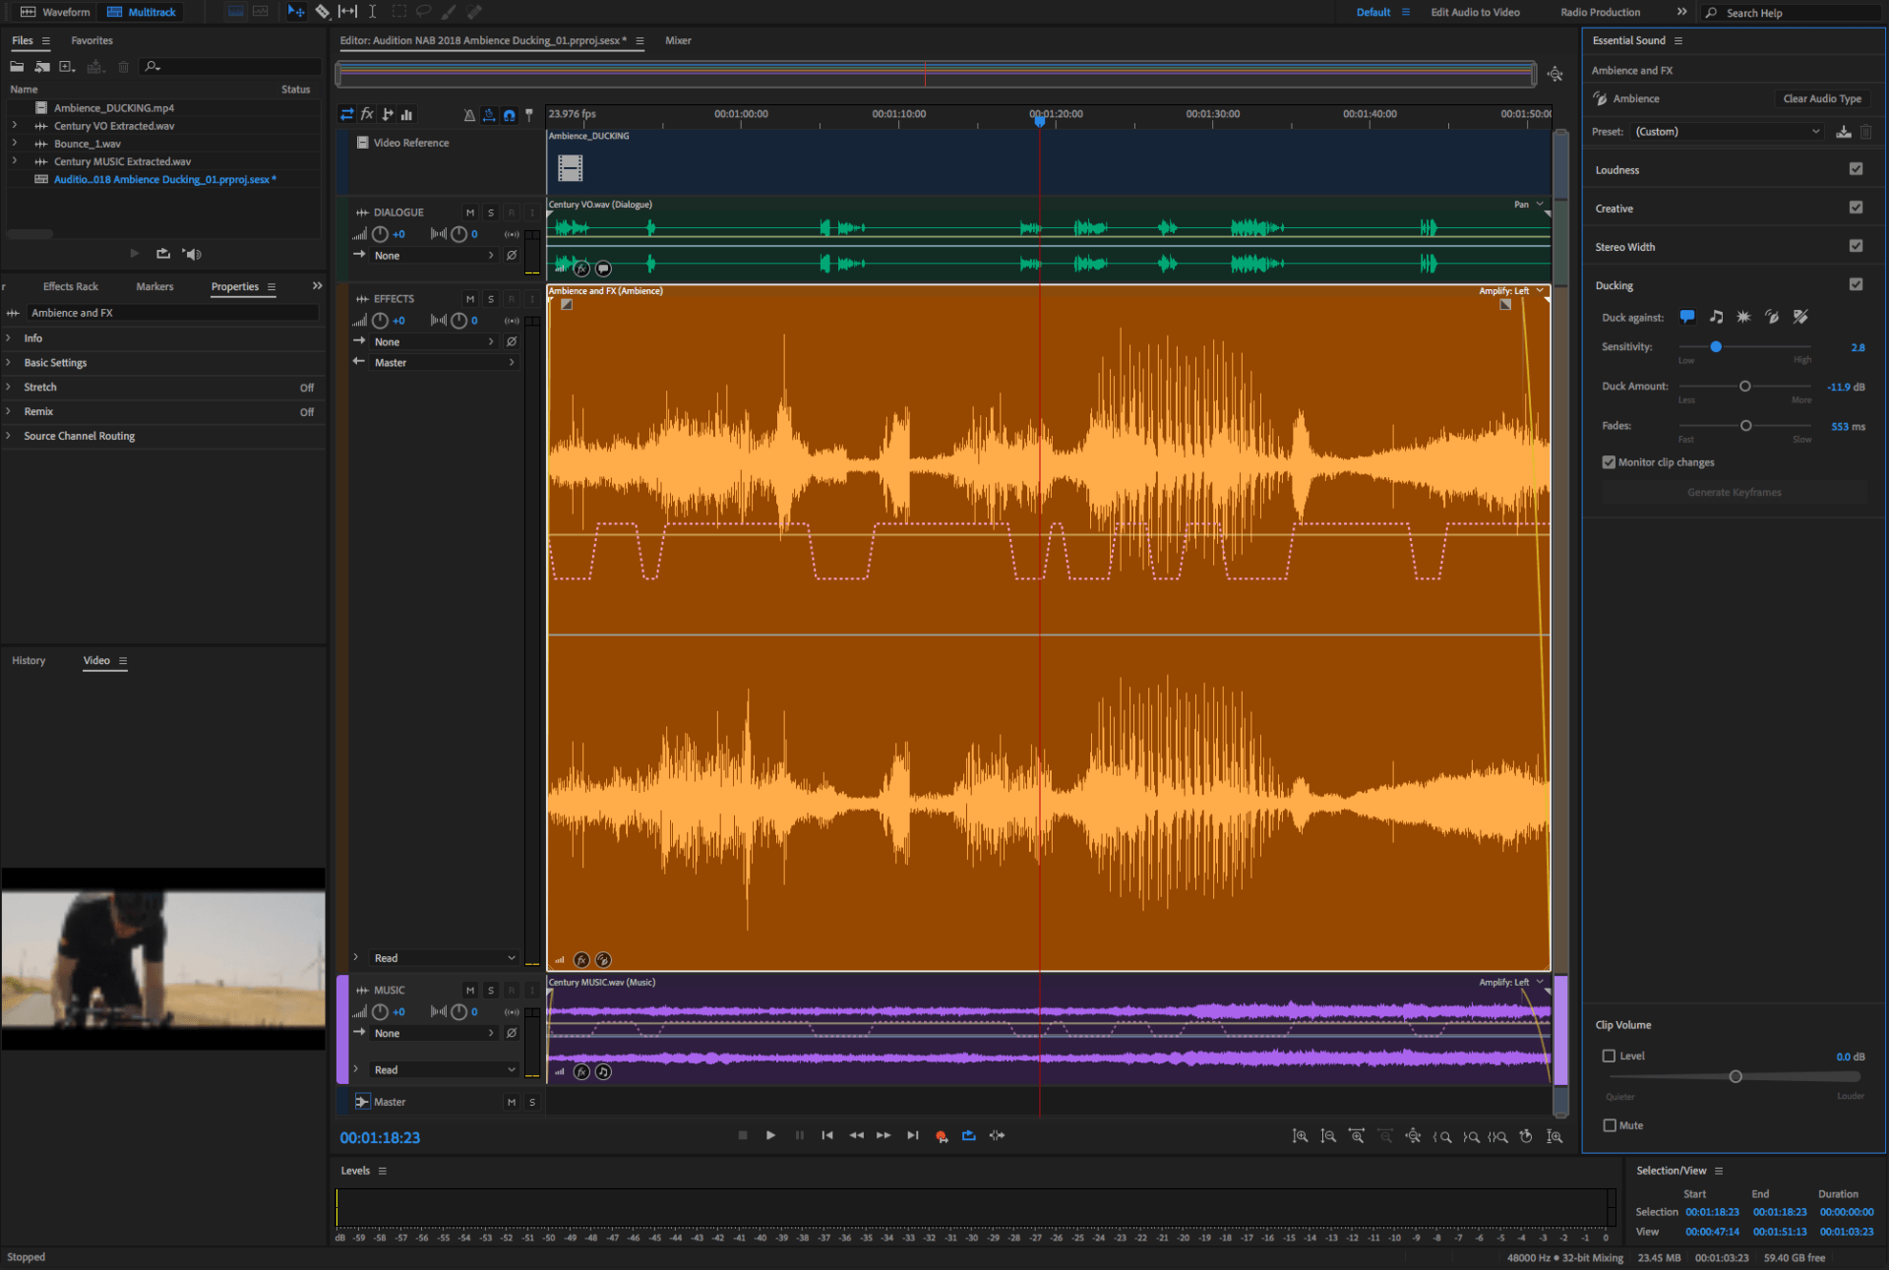
Task: Click Zoom Out Full icon in zoom bar
Action: pyautogui.click(x=1413, y=1136)
